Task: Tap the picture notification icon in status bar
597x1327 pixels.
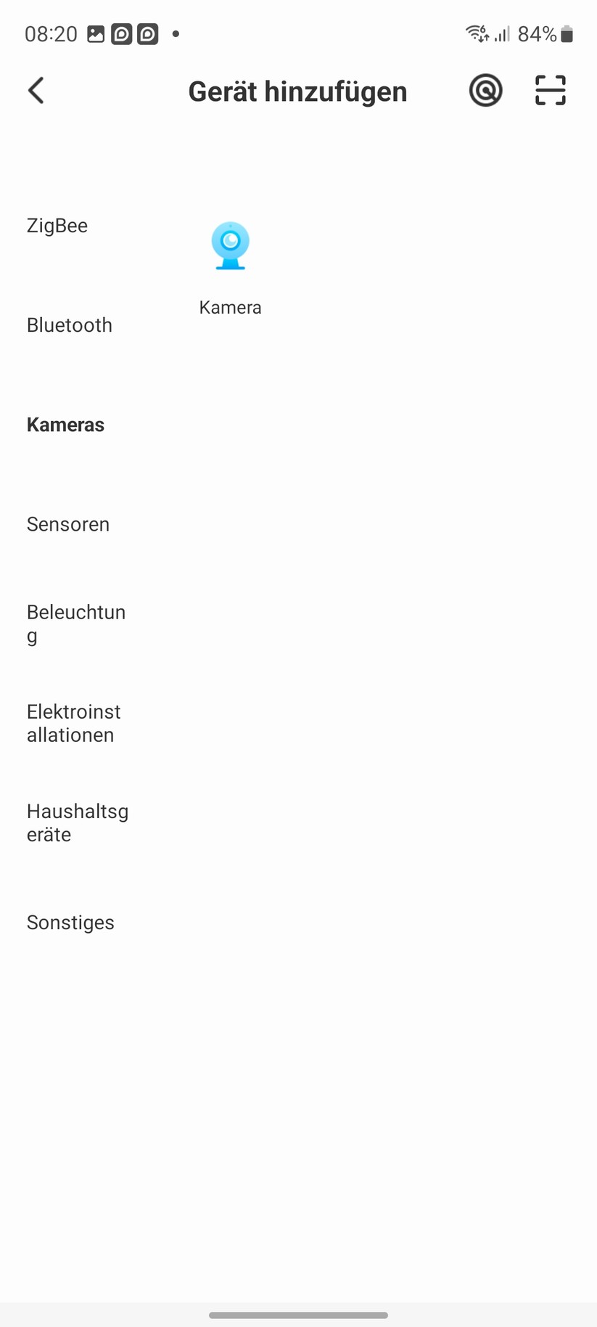Action: tap(96, 34)
